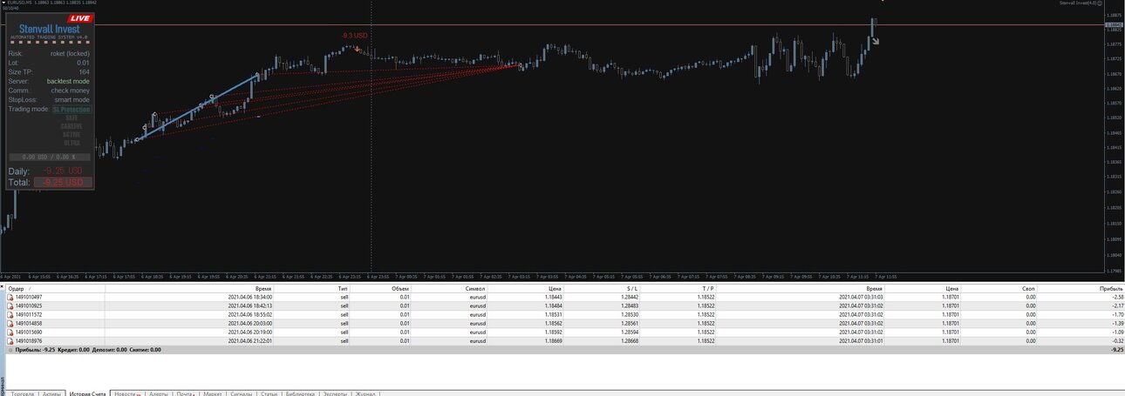Screen dimensions: 1125x396
Task: Click the current price label on price axis
Action: (x=1114, y=25)
